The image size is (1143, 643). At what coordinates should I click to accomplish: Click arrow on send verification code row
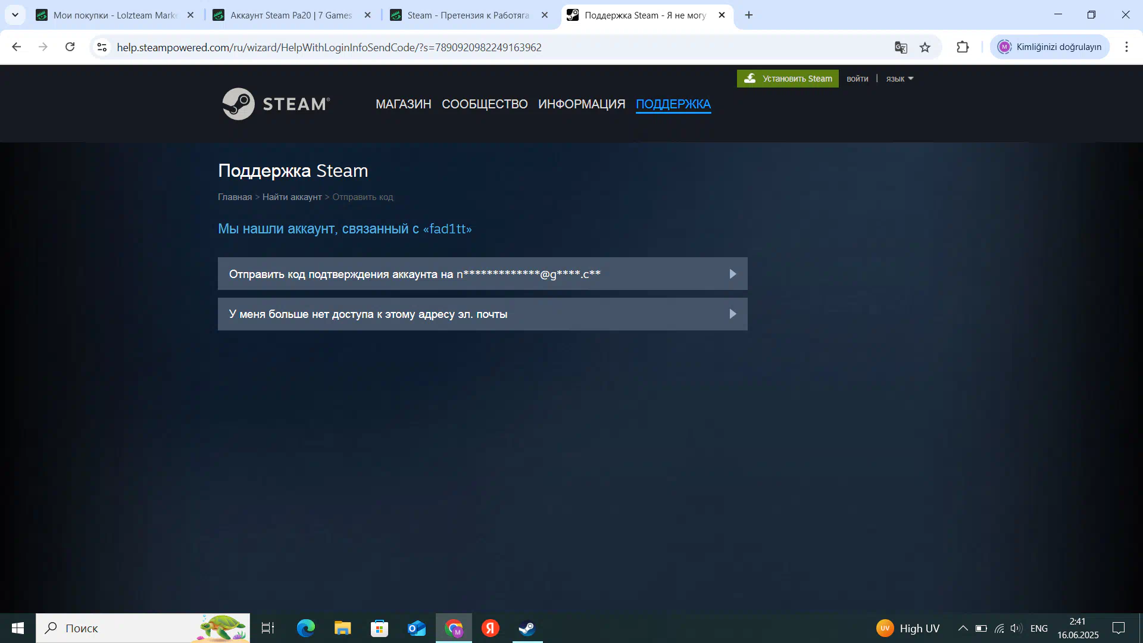[733, 274]
